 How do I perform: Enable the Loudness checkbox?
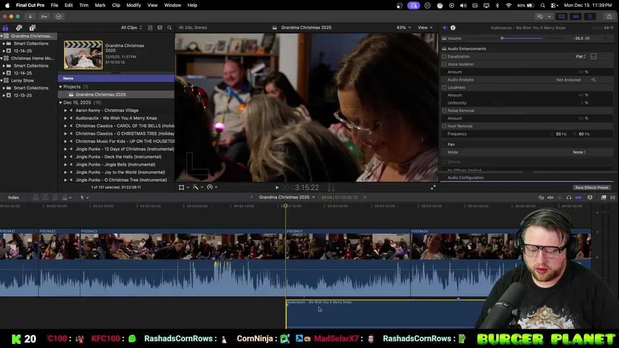pos(444,87)
